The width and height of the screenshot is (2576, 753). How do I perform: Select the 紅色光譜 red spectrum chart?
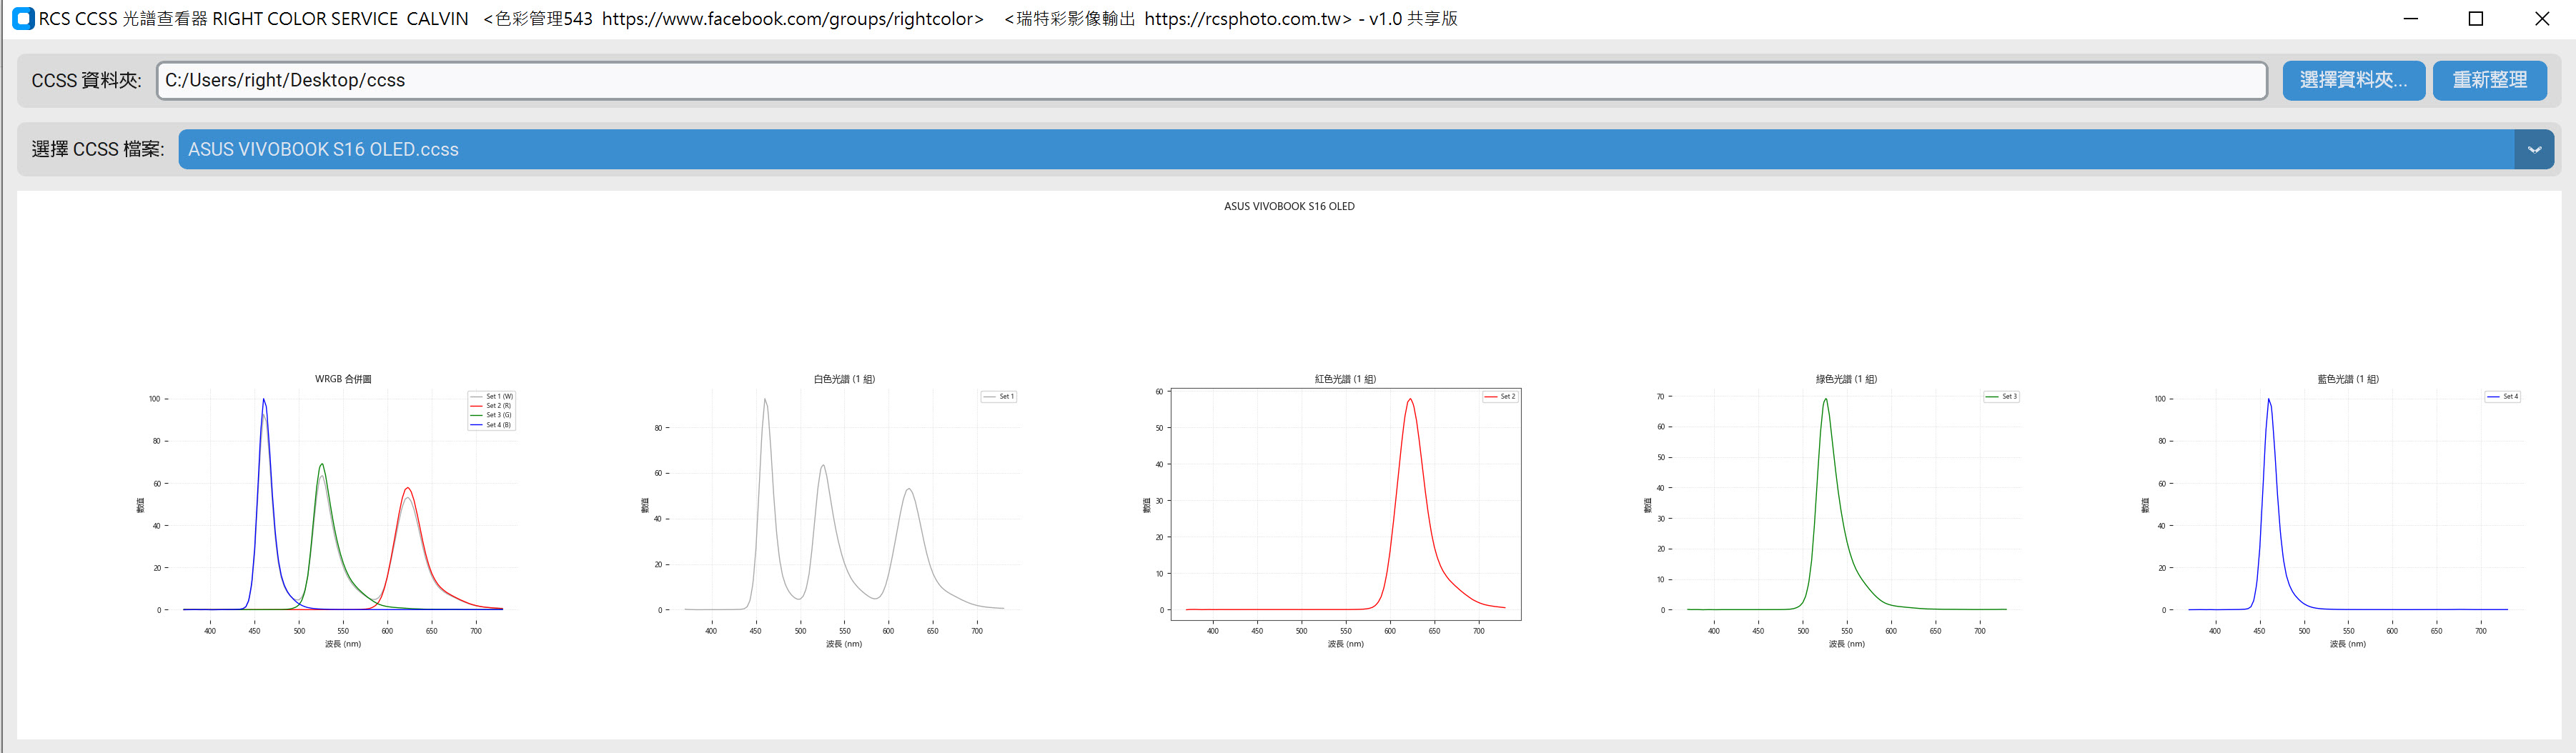click(1345, 504)
